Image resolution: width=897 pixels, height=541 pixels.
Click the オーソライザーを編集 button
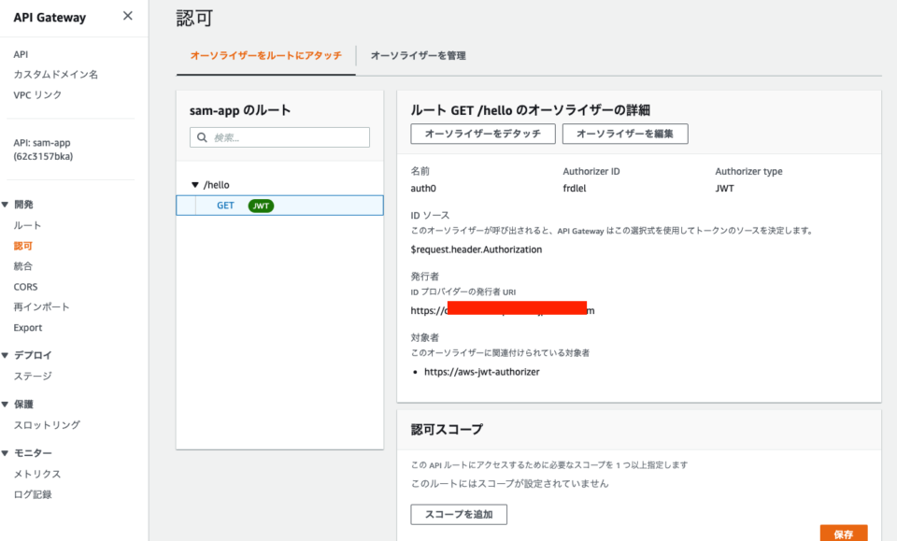[x=624, y=134]
